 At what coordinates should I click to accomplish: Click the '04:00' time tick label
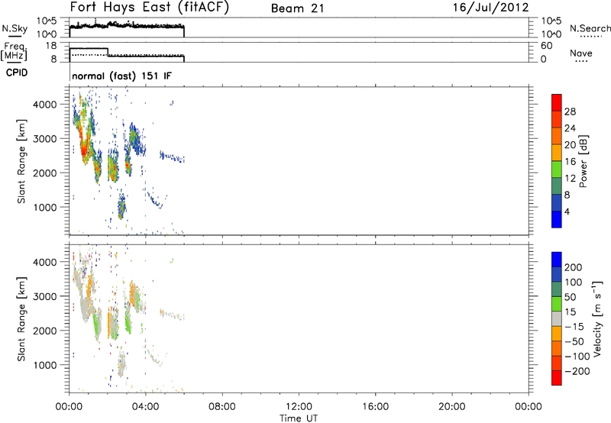click(145, 407)
